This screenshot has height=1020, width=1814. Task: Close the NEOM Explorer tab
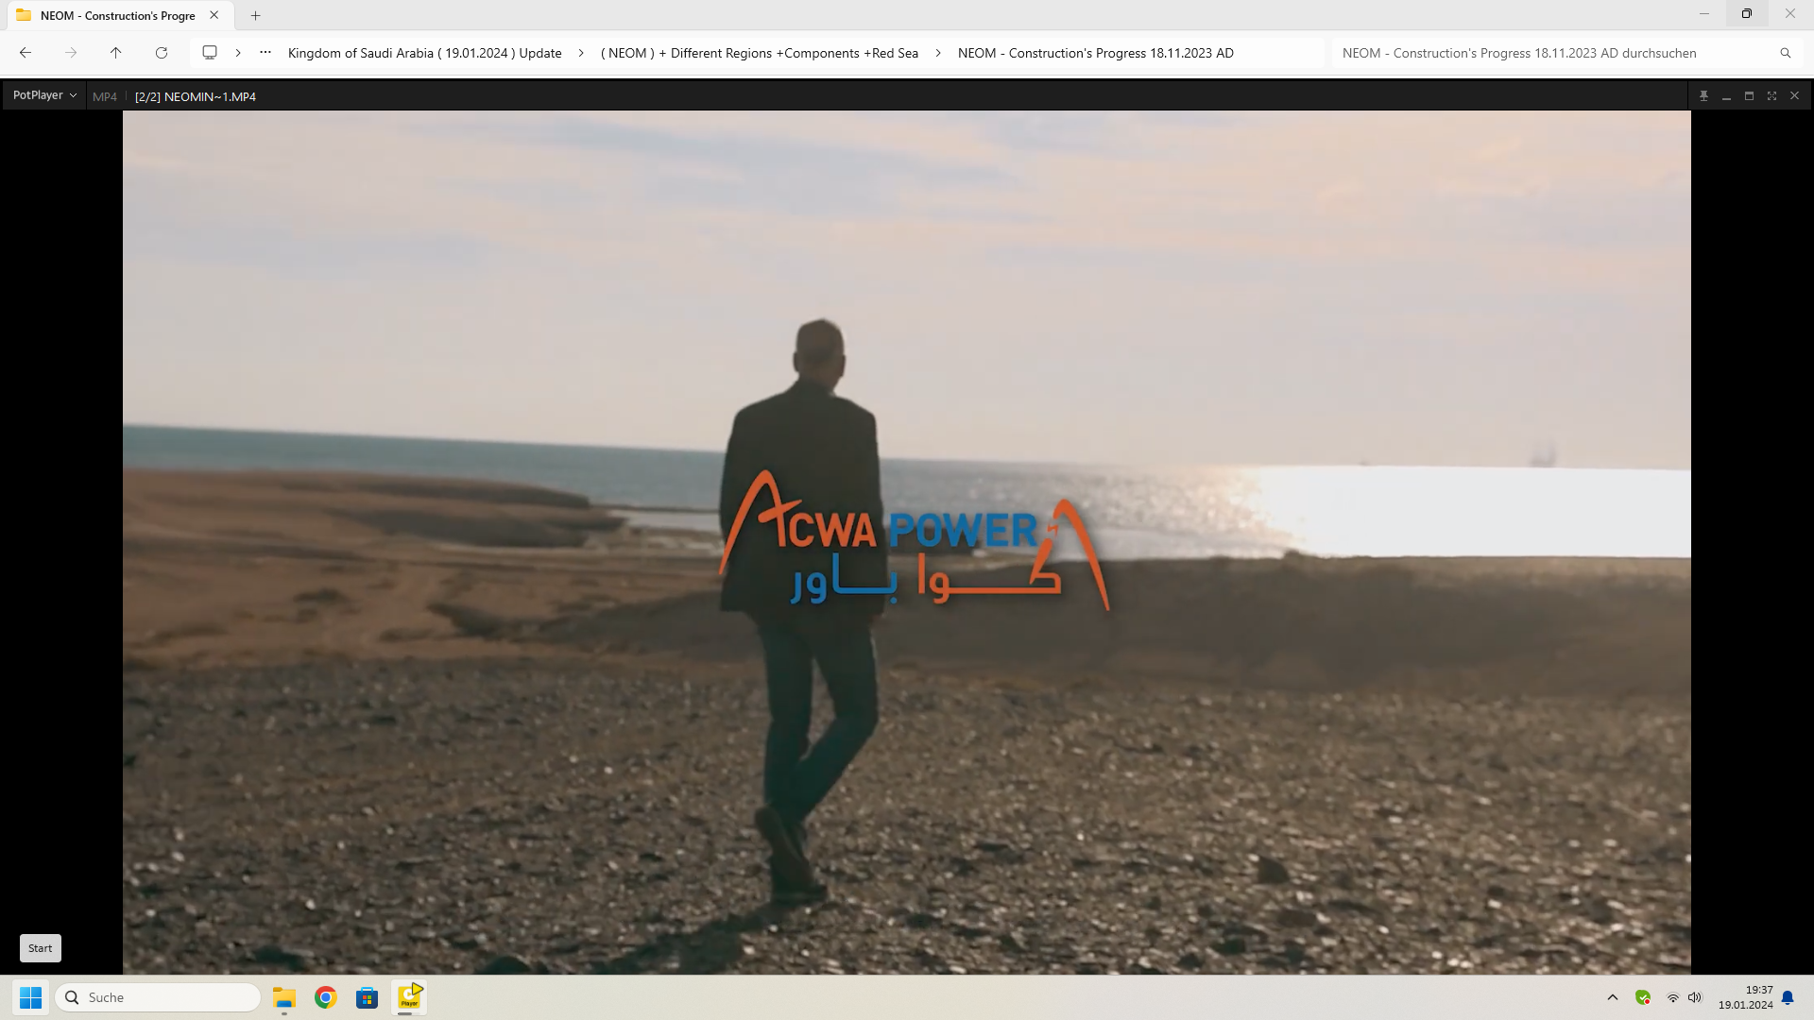tap(214, 15)
